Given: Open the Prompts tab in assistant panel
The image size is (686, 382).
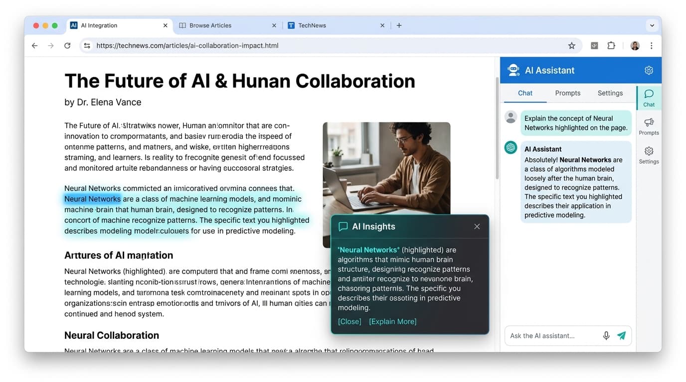Looking at the screenshot, I should (568, 93).
